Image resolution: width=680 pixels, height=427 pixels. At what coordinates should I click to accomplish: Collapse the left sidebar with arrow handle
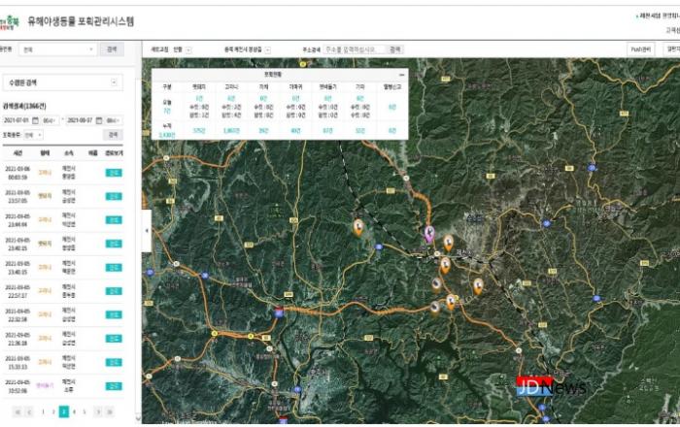click(147, 231)
